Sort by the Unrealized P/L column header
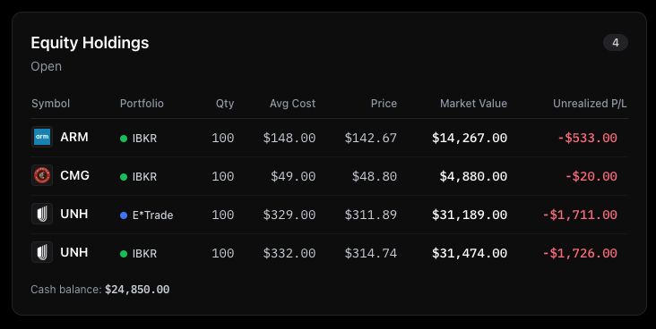Screen dimensions: 656x329 point(590,104)
